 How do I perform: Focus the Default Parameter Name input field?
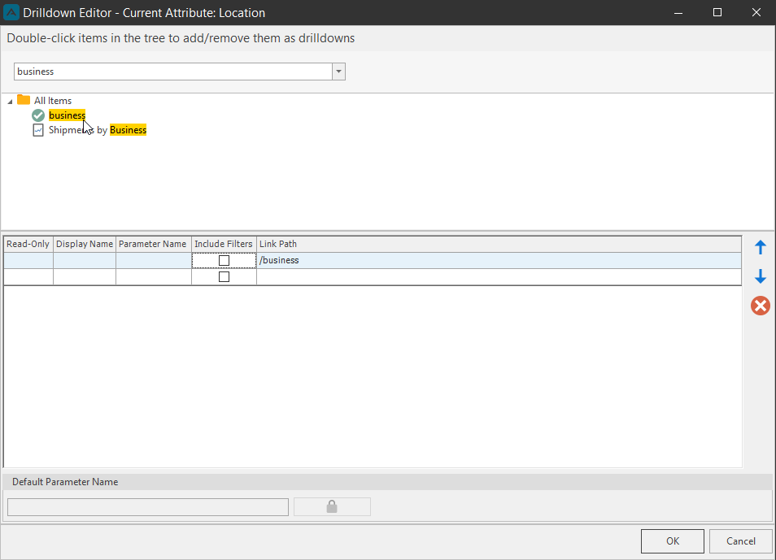(x=148, y=507)
